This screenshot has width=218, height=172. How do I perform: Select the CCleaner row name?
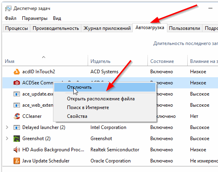(x=32, y=116)
